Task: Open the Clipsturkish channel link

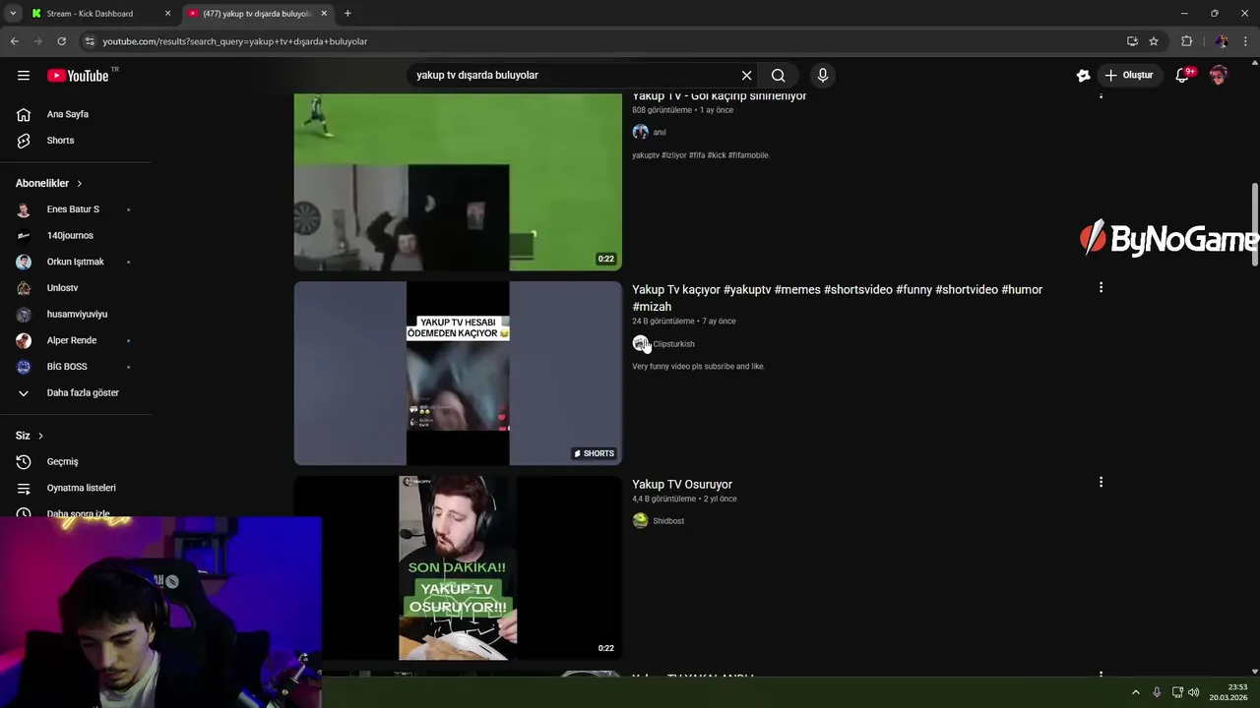Action: point(673,344)
